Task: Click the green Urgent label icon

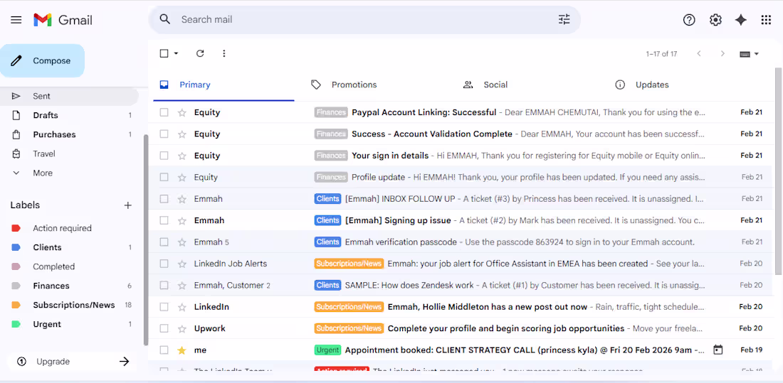Action: pos(16,324)
